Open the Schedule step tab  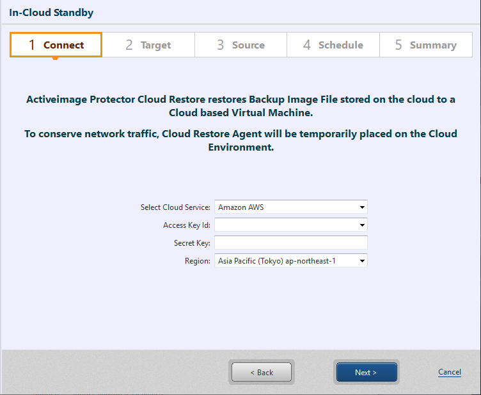pos(333,45)
